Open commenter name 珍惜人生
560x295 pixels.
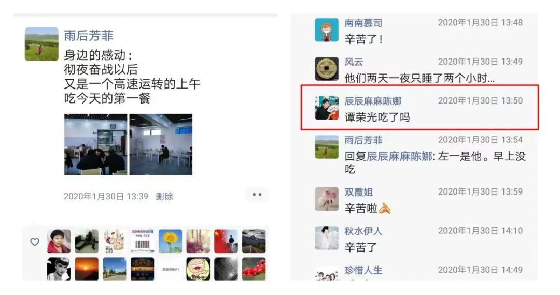pyautogui.click(x=363, y=270)
